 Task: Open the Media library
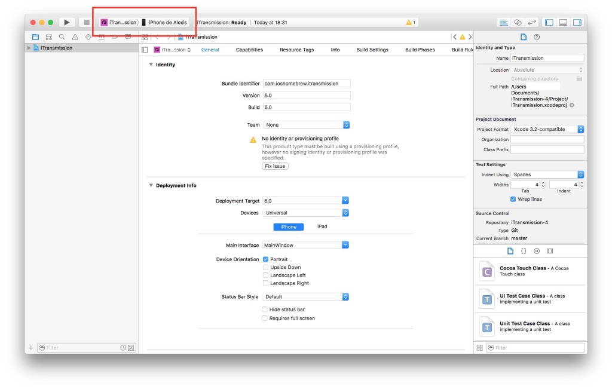coord(550,251)
